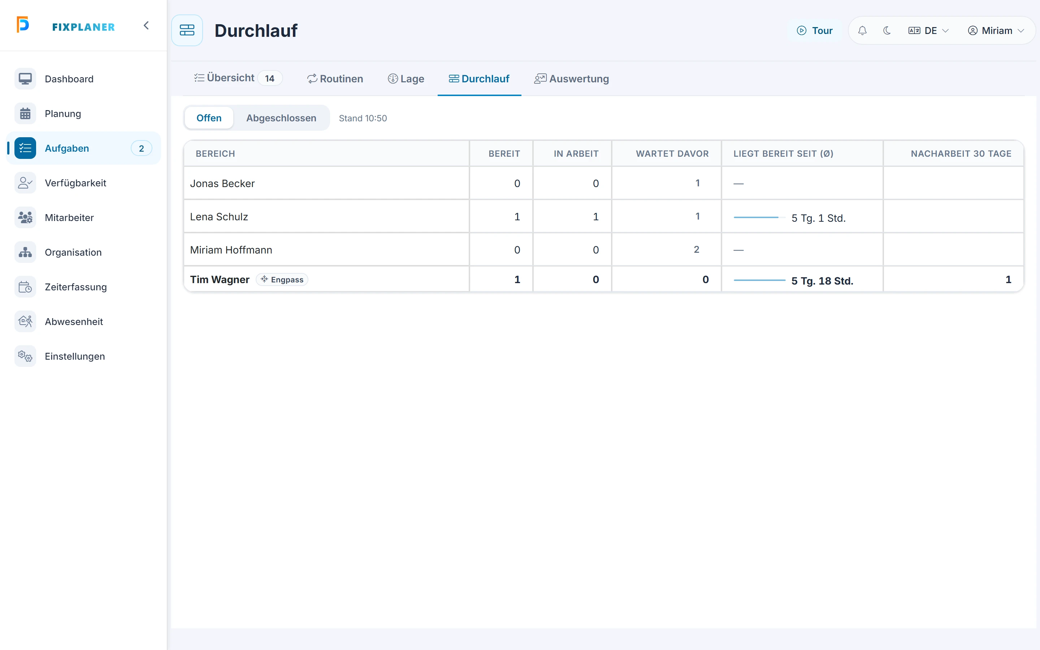
Task: Start the Tour
Action: (x=814, y=31)
